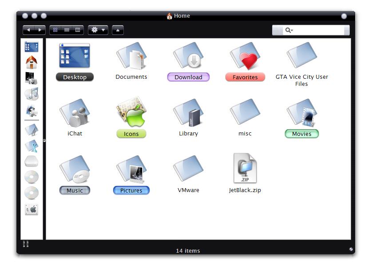Image resolution: width=368 pixels, height=266 pixels.
Task: Switch to column view mode
Action: [x=78, y=30]
